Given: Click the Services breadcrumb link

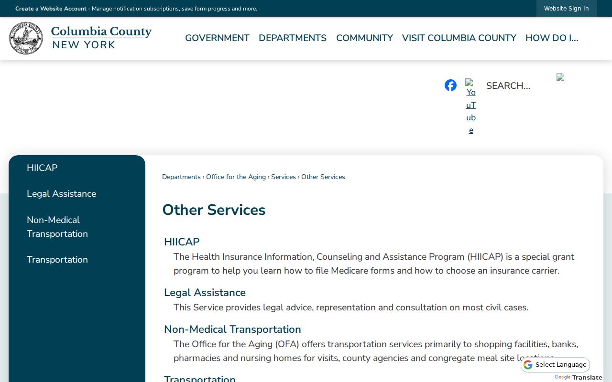Looking at the screenshot, I should 284,177.
